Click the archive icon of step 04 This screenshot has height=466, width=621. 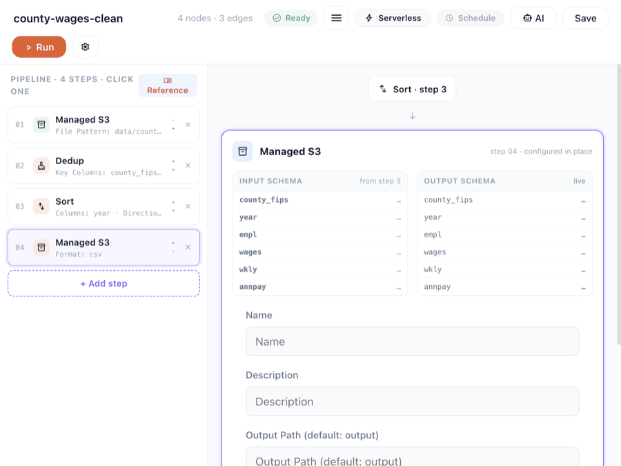(41, 247)
